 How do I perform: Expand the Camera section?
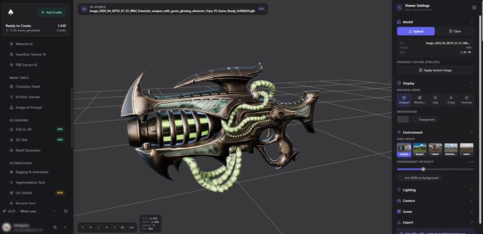click(x=435, y=201)
